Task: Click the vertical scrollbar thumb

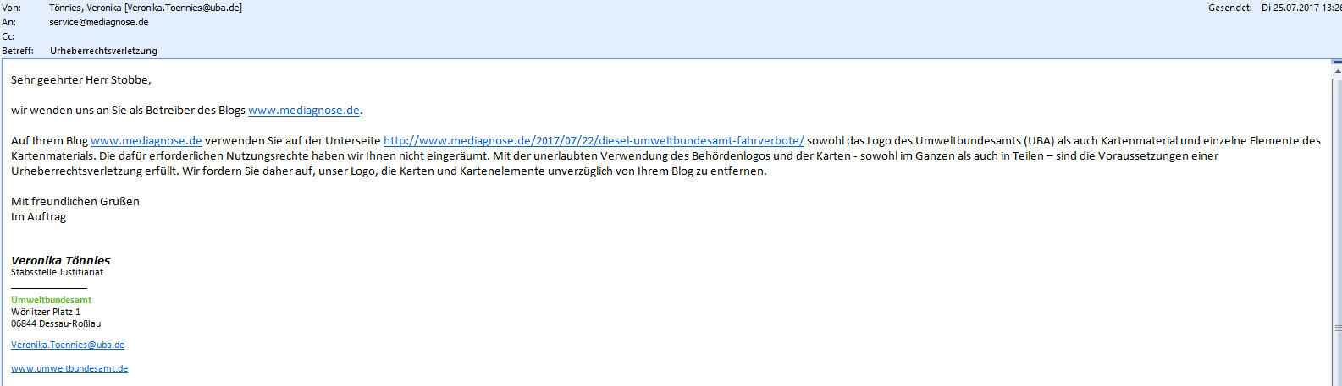Action: pyautogui.click(x=1337, y=329)
